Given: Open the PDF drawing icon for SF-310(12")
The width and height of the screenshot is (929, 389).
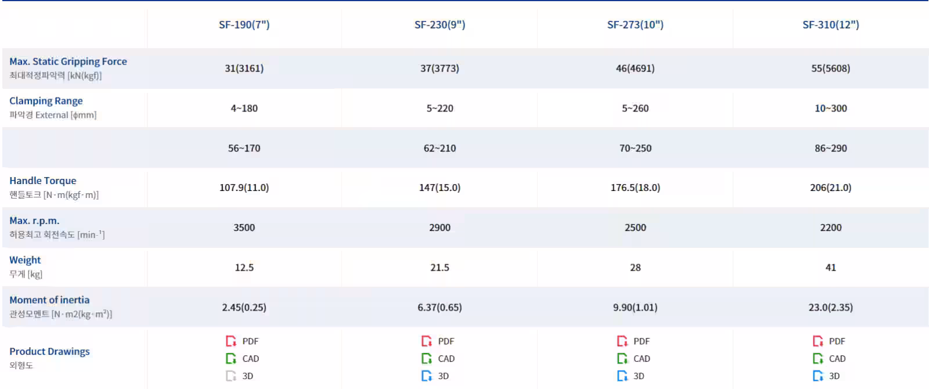Looking at the screenshot, I should (x=818, y=341).
